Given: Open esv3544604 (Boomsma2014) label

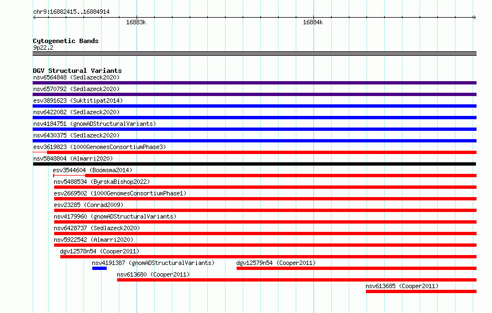Looking at the screenshot, I should [92, 170].
